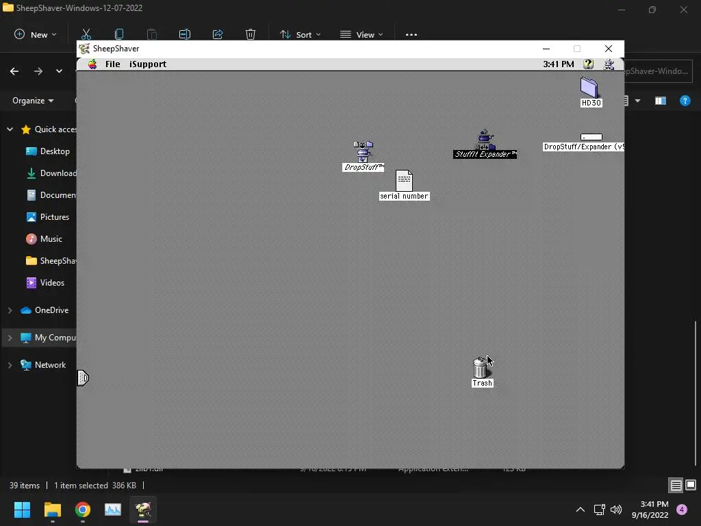Go back in File Explorer
The width and height of the screenshot is (701, 526).
pyautogui.click(x=14, y=71)
